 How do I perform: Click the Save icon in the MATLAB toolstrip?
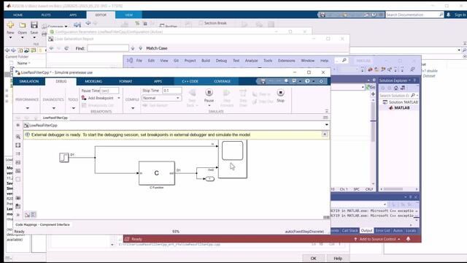point(34,26)
